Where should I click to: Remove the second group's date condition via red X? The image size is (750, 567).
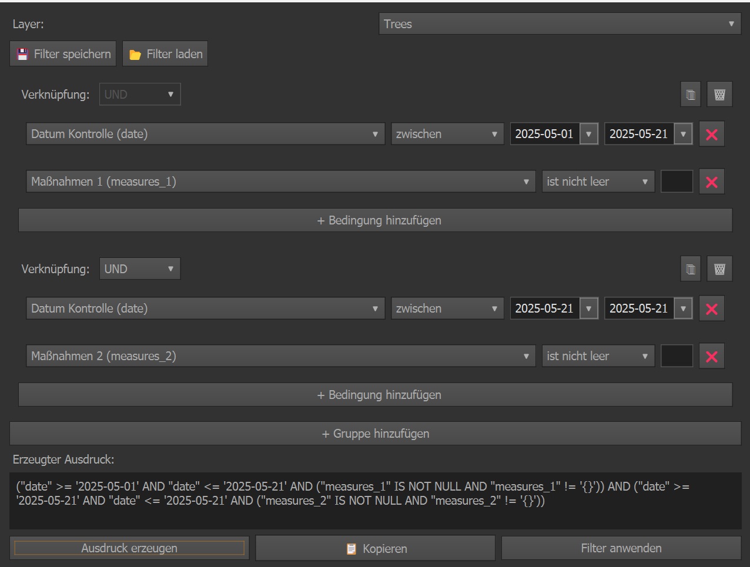click(711, 308)
